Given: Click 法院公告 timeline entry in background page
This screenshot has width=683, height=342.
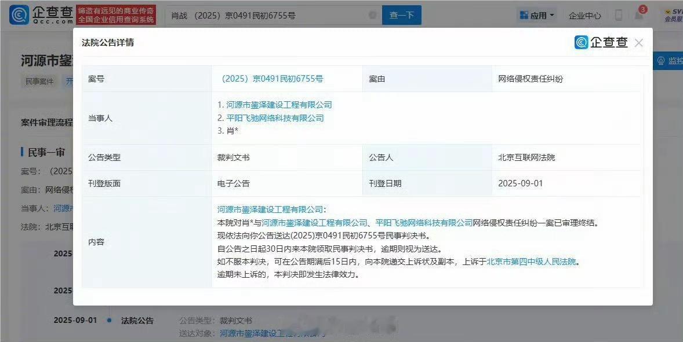Looking at the screenshot, I should [137, 321].
